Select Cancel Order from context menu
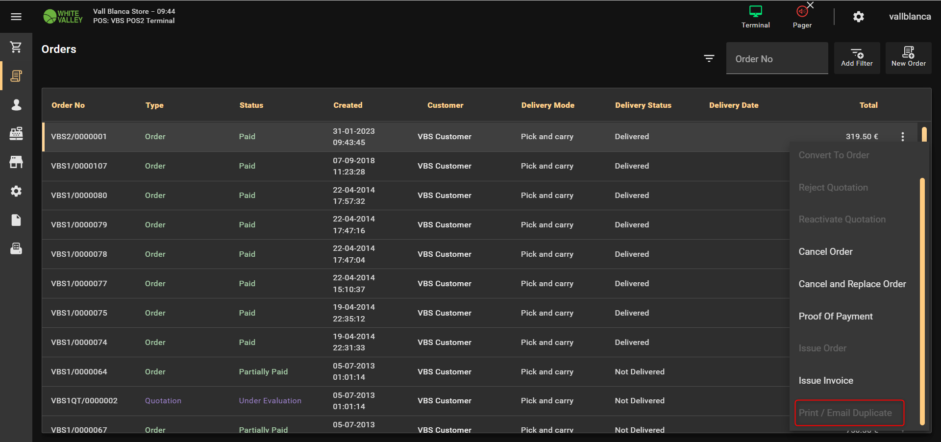Image resolution: width=941 pixels, height=442 pixels. (x=825, y=252)
